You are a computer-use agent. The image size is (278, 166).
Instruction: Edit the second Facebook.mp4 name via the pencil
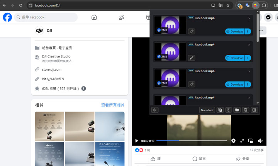[x=192, y=58]
